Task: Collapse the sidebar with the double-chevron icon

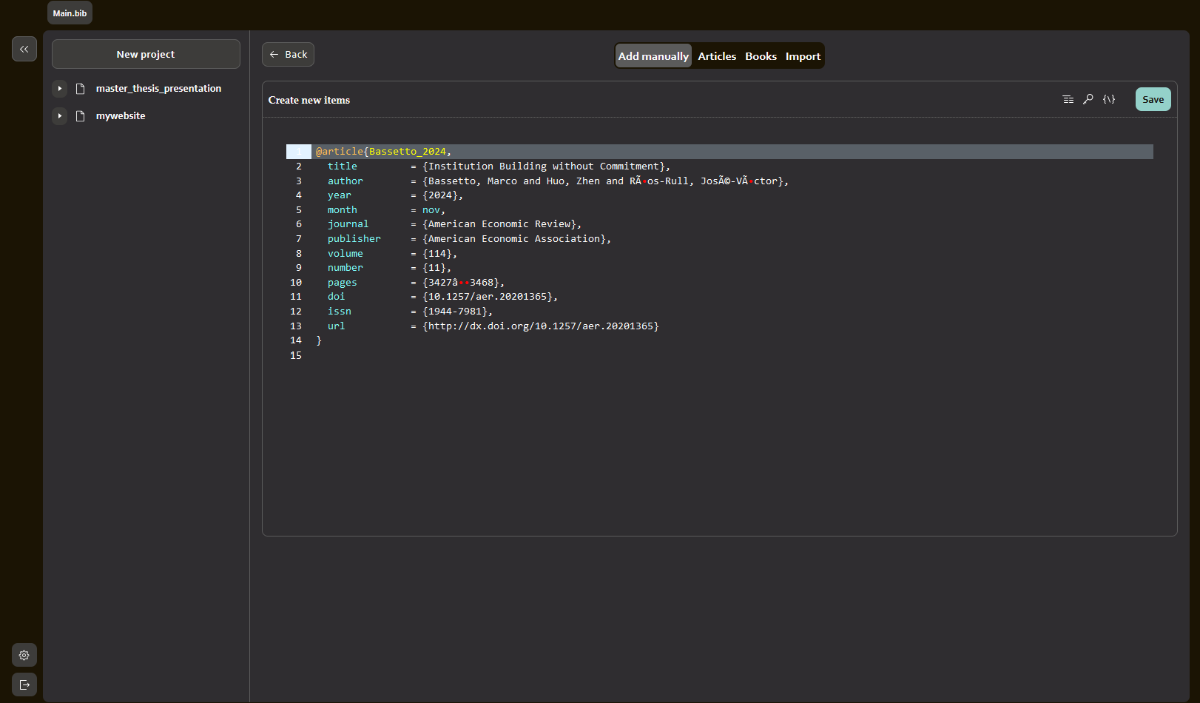Action: click(24, 49)
